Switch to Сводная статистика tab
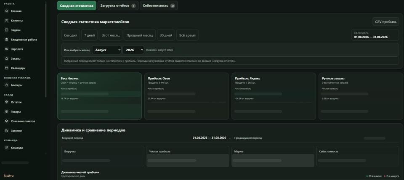Viewport: 404px width, 180px height. click(77, 5)
